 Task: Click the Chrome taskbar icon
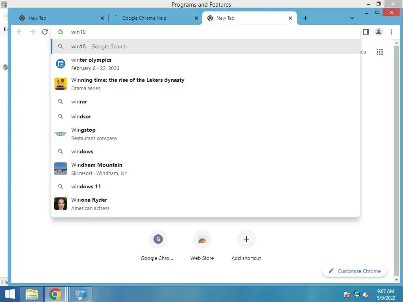click(55, 294)
